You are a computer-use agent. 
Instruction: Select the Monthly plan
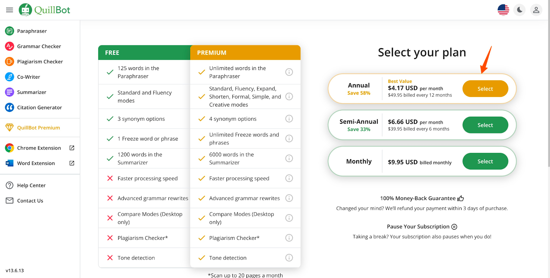click(485, 162)
